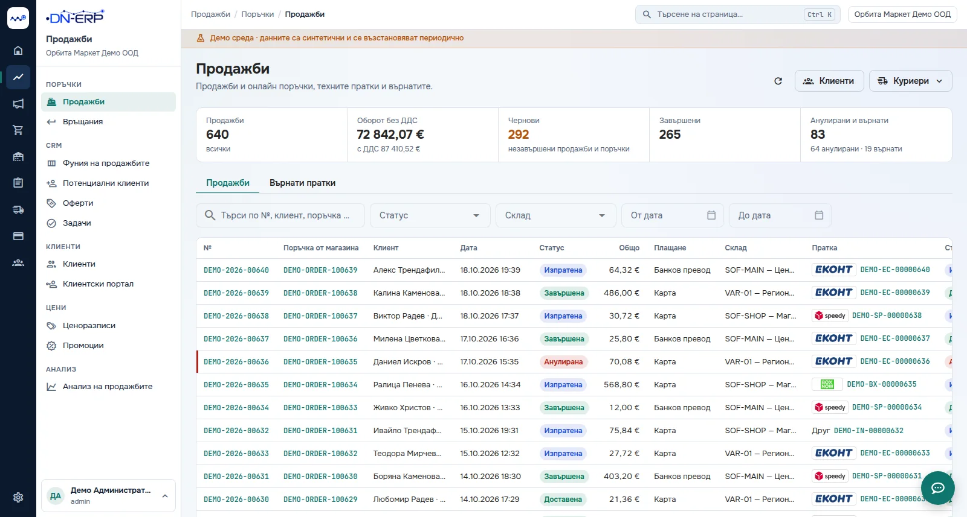The width and height of the screenshot is (967, 517).
Task: Open the payment card icon in the left rail
Action: tap(18, 236)
